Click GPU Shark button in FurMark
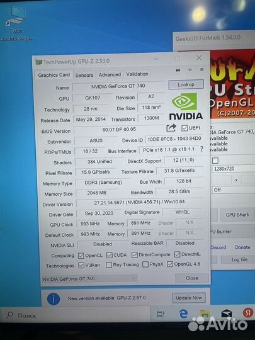This screenshot has height=340, width=255. (237, 215)
